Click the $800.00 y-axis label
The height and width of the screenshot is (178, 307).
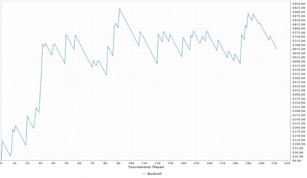click(x=299, y=28)
